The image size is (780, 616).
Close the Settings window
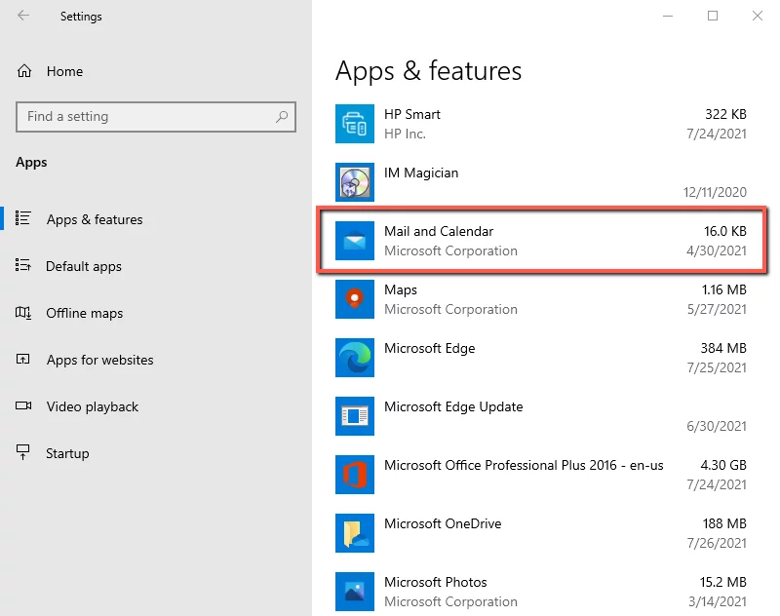click(758, 16)
